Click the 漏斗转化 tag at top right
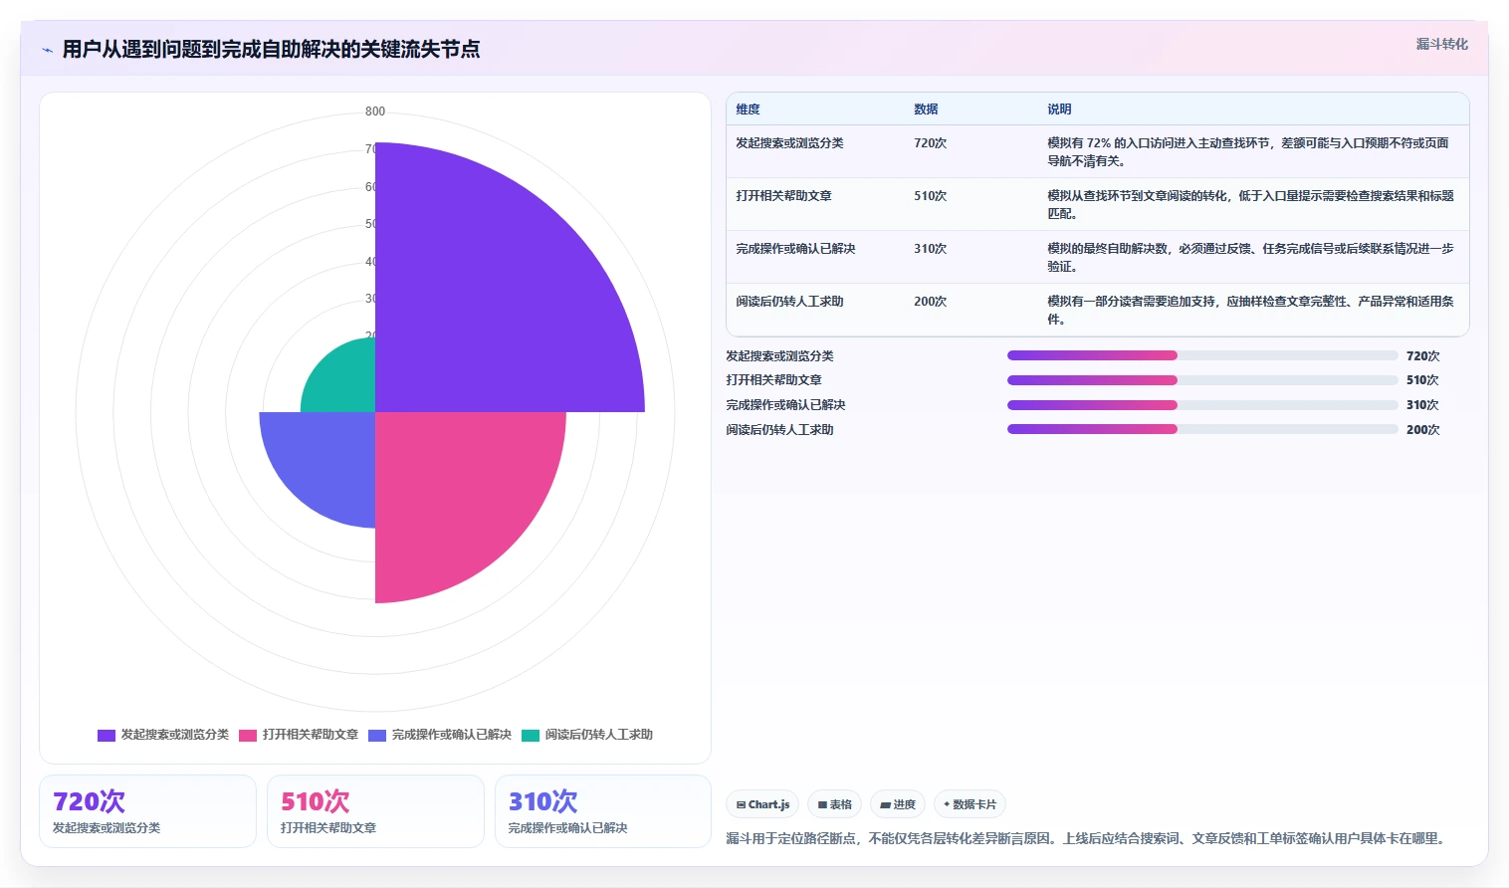 [1441, 44]
